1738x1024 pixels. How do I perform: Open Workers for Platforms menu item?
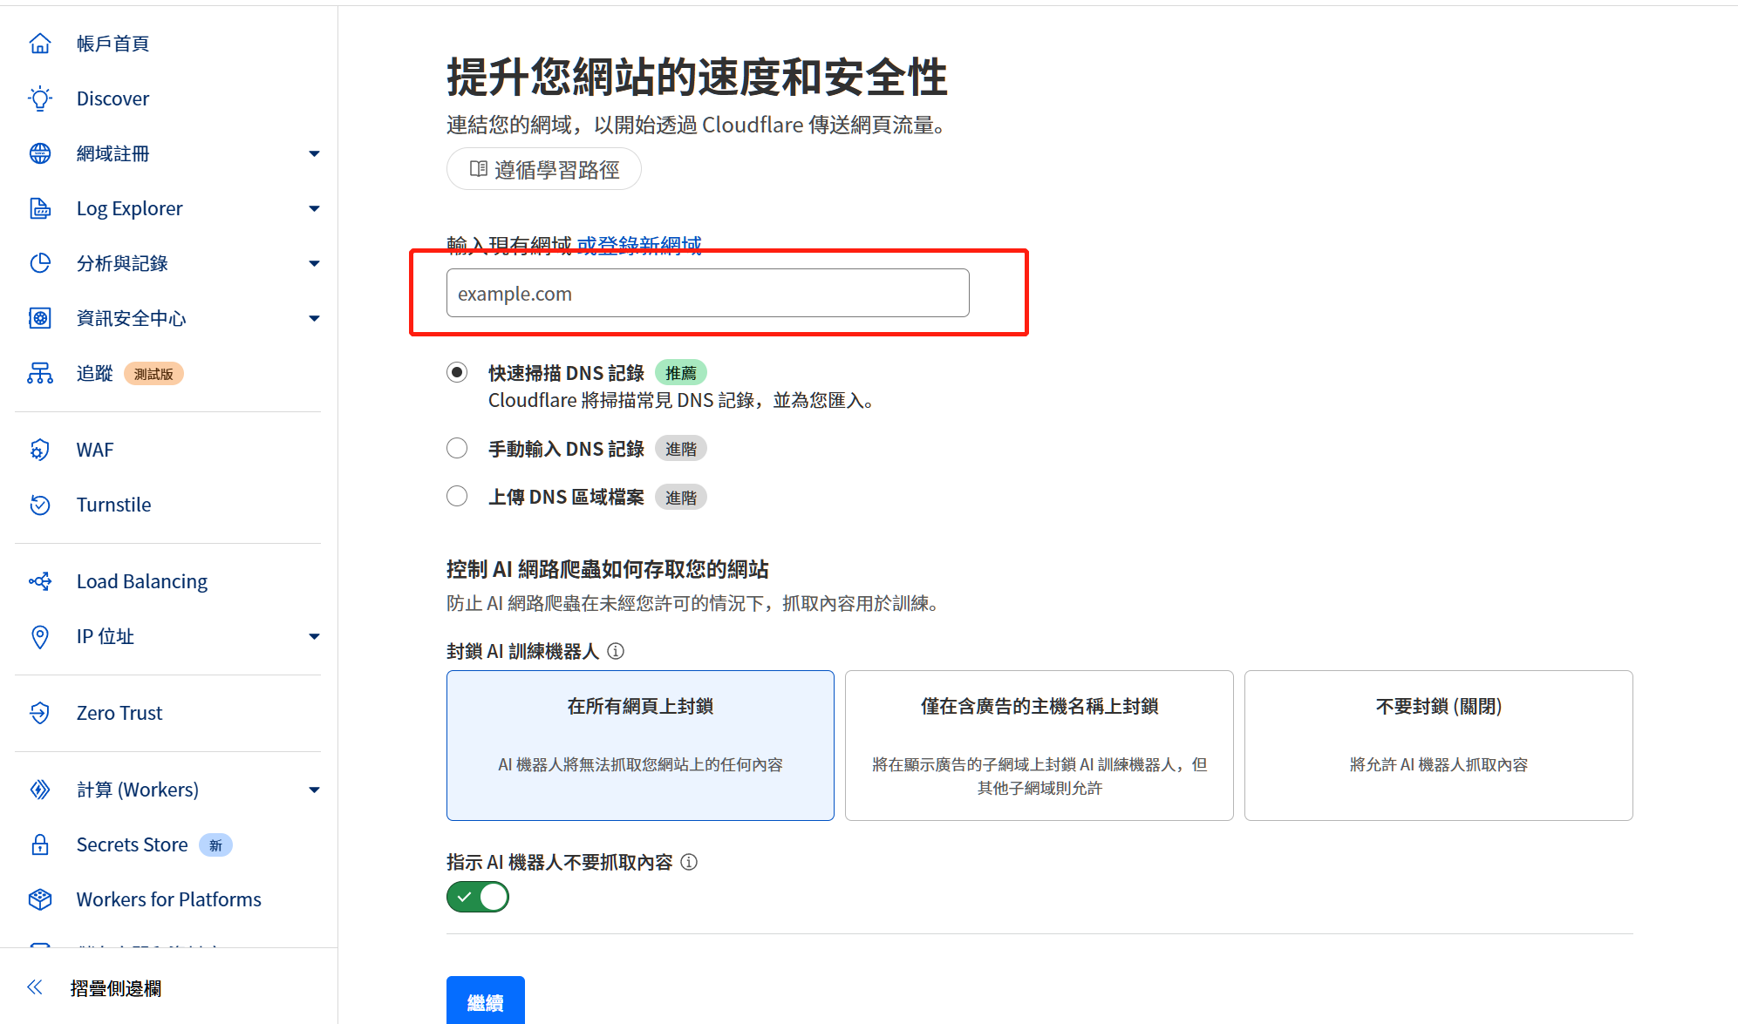(x=168, y=899)
